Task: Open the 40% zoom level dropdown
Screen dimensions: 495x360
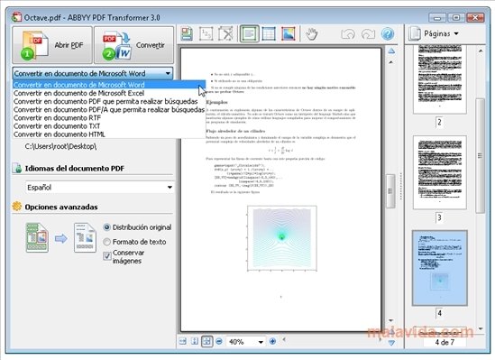Action: tap(261, 342)
